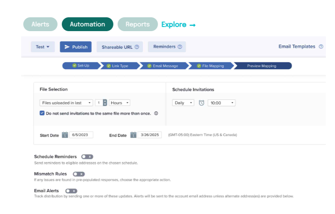
Task: Click the End Date calendar icon
Action: 133,135
